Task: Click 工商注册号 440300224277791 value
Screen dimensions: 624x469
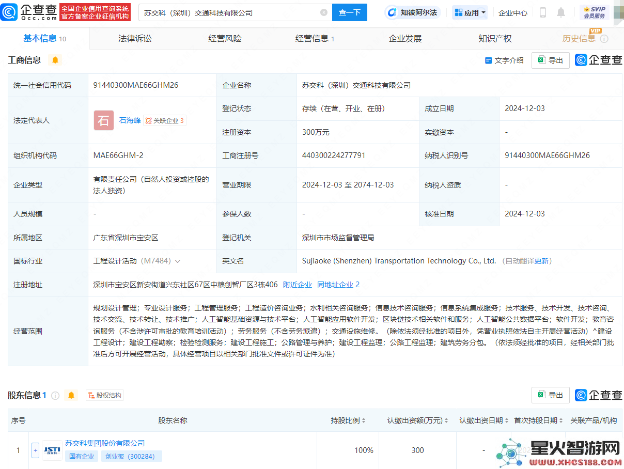Action: [334, 155]
